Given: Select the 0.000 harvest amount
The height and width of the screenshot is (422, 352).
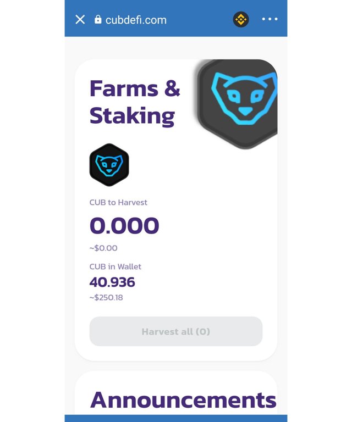Looking at the screenshot, I should [124, 226].
